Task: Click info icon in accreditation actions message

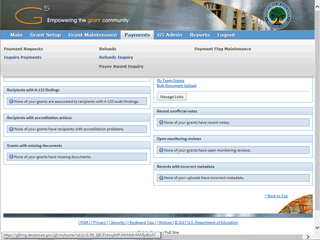Action: [11, 129]
